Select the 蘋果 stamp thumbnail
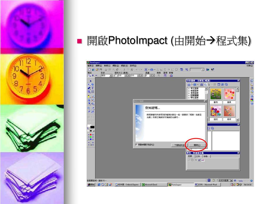 pos(229,94)
